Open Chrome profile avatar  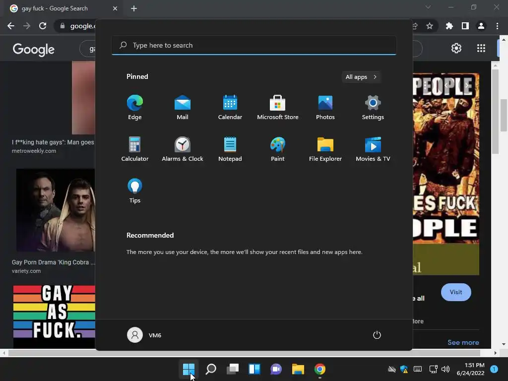click(481, 26)
